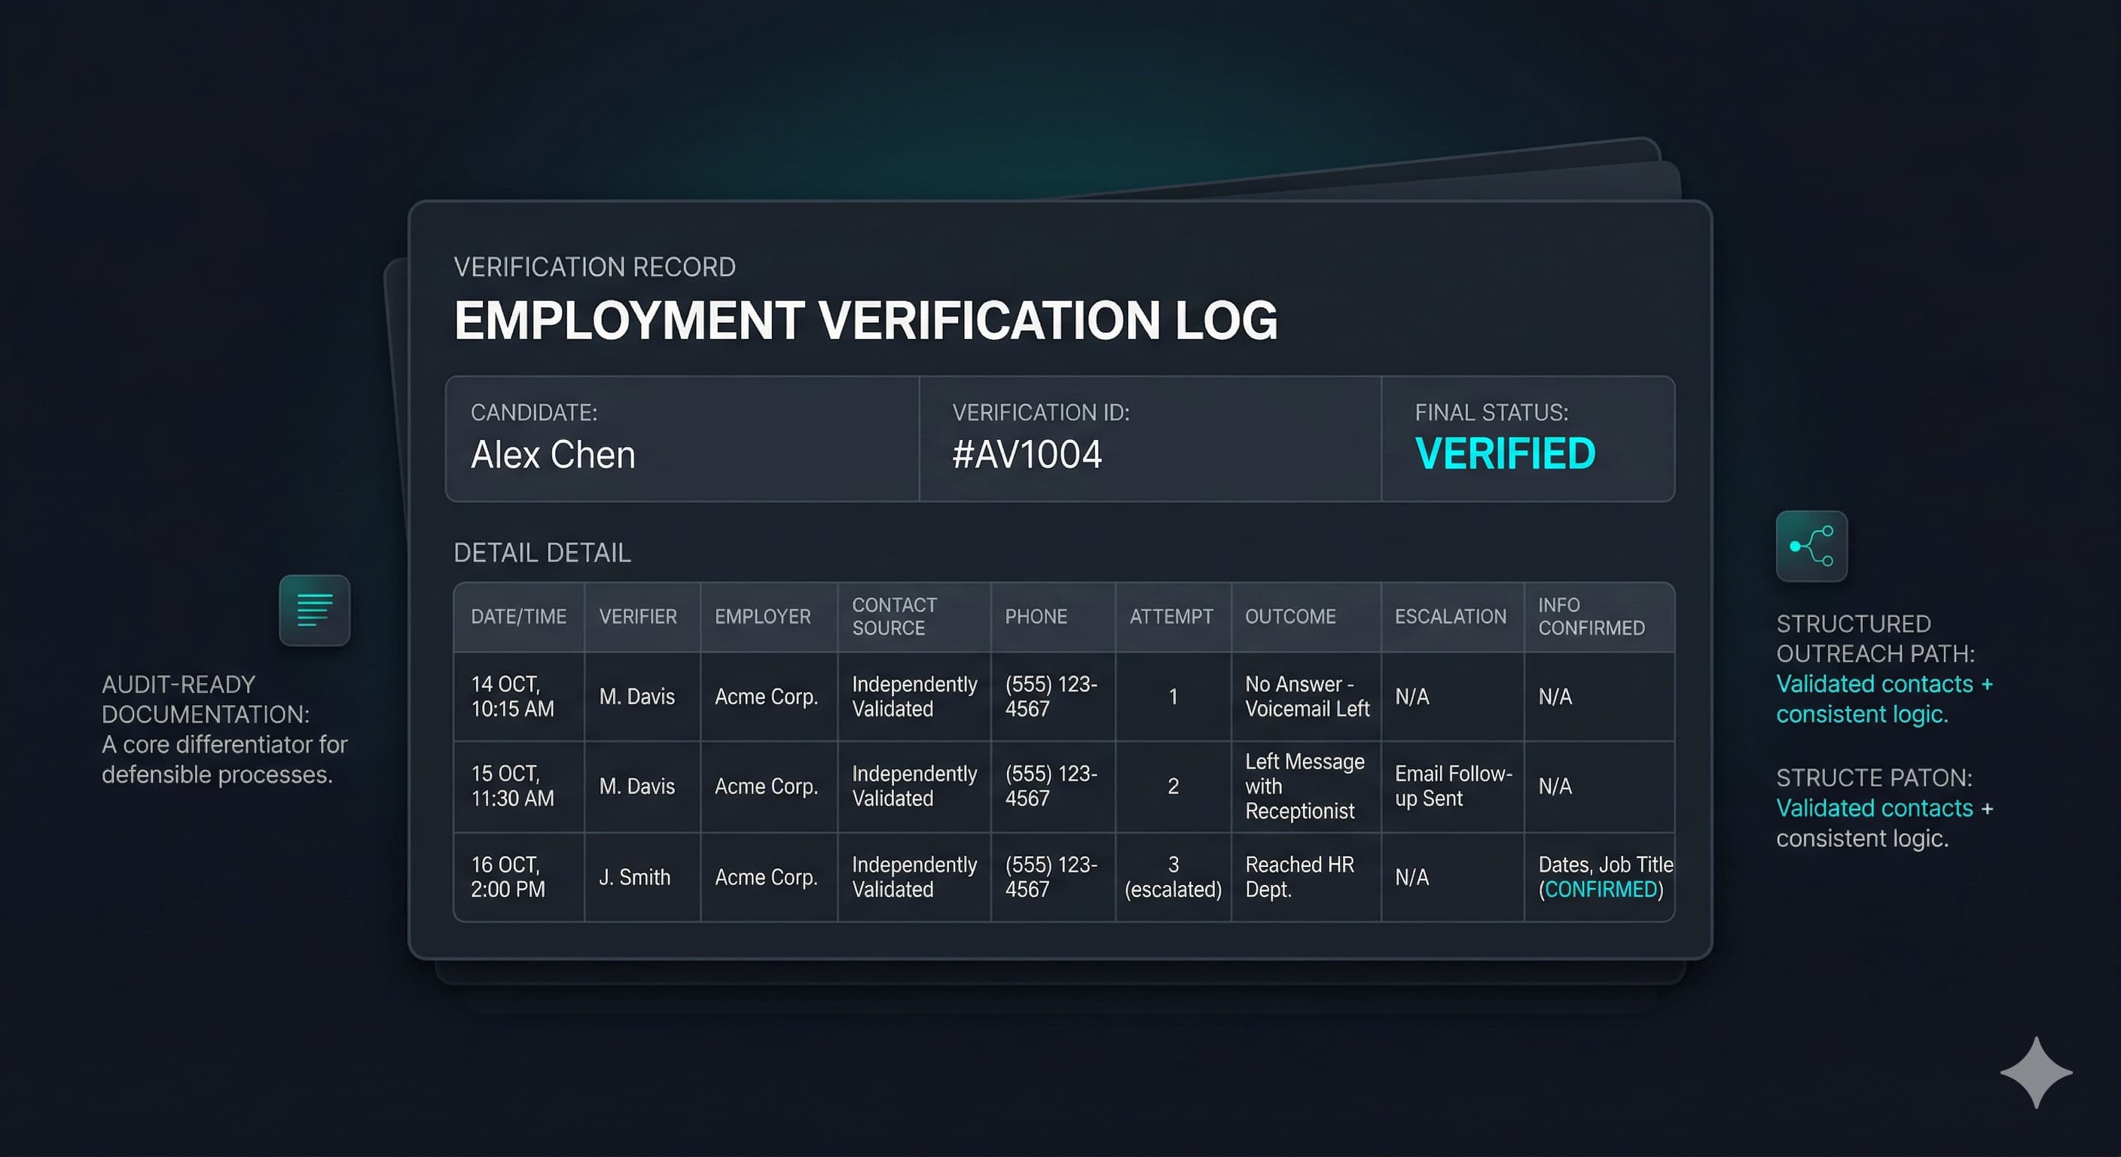Click the audit-ready documentation lines icon
Viewport: 2121px width, 1157px height.
pos(313,610)
